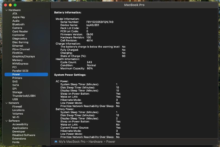
Task: Select Card Reader in the sidebar
Action: (x=20, y=32)
